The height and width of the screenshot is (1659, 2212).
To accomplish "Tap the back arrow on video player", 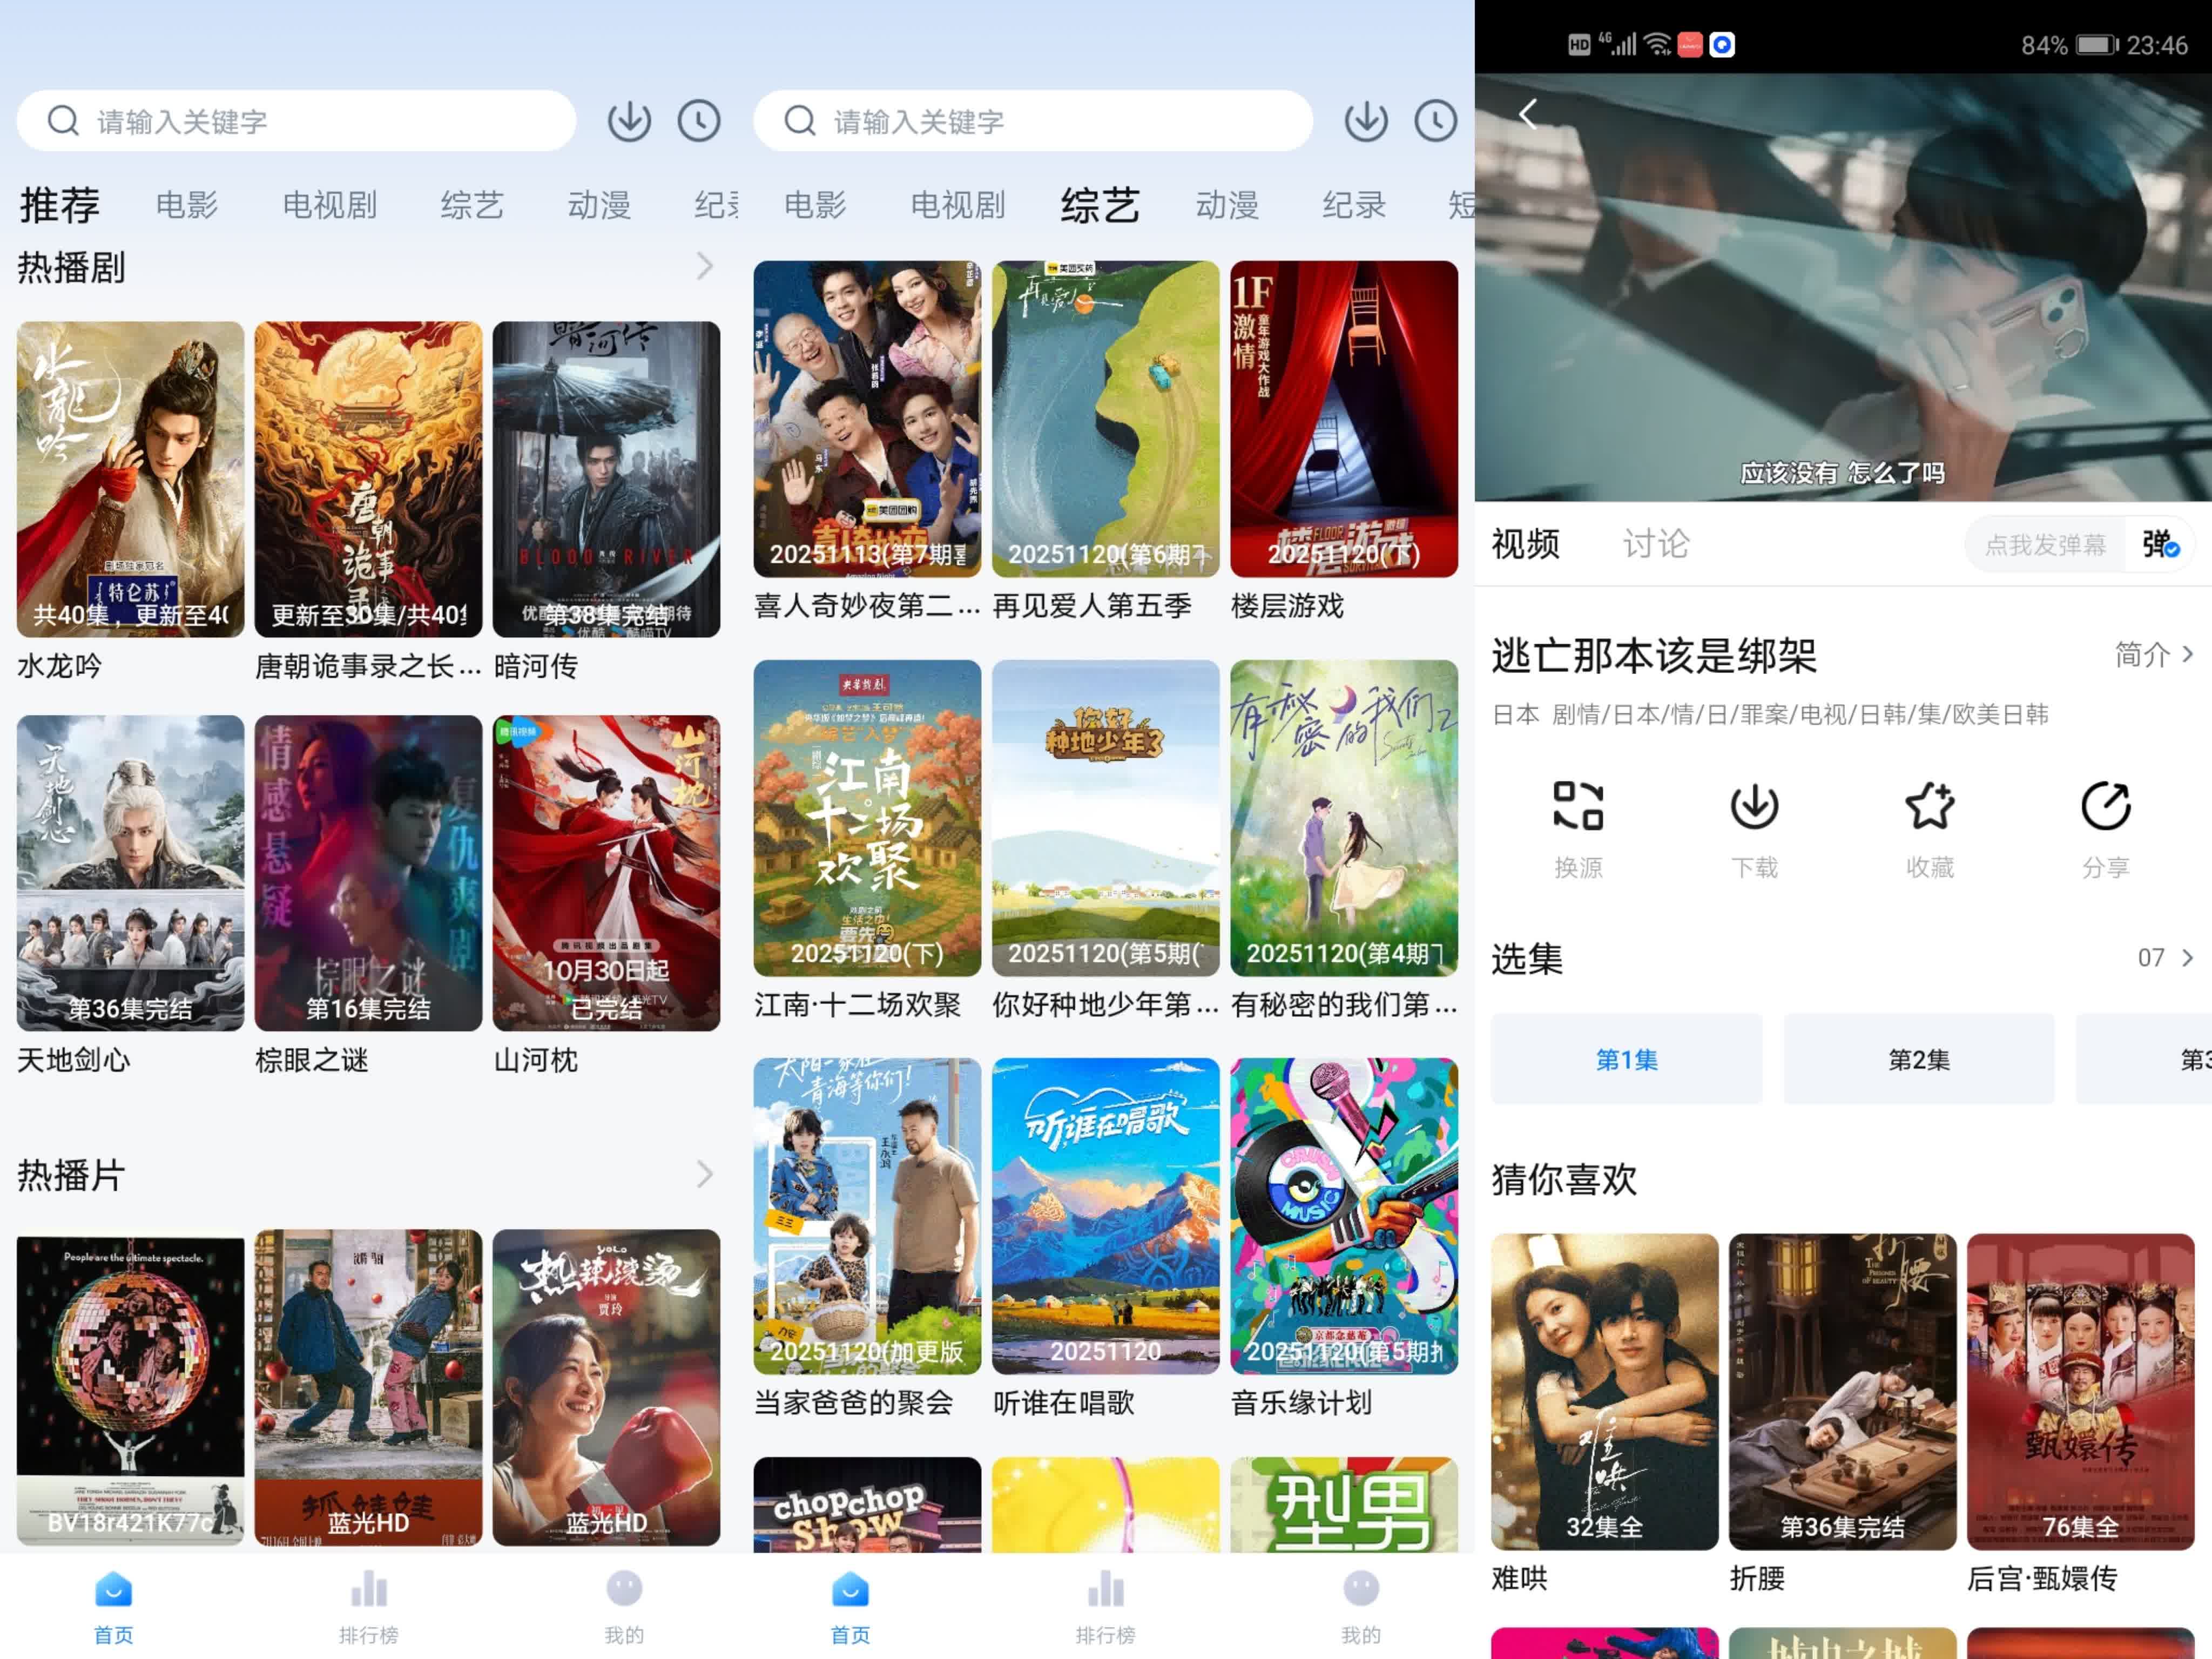I will pos(1527,114).
